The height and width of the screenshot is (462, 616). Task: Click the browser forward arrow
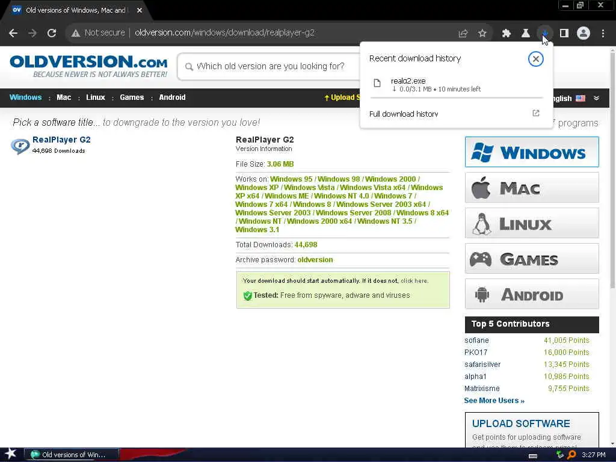(x=32, y=33)
